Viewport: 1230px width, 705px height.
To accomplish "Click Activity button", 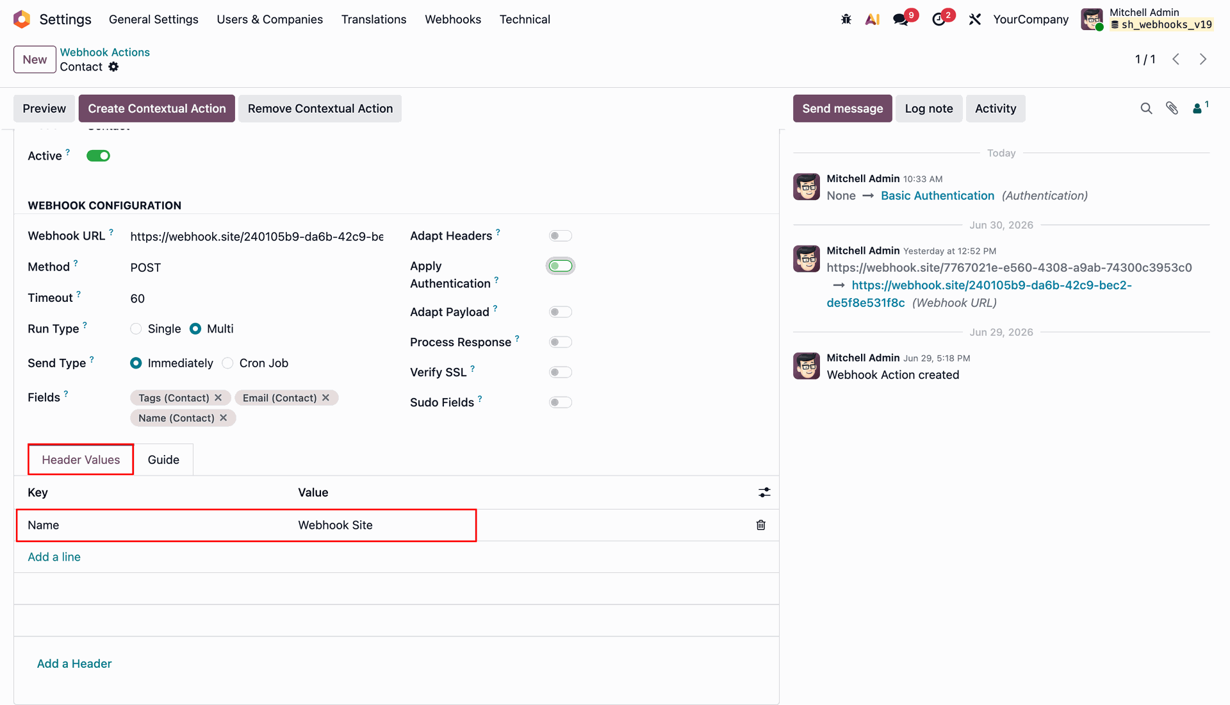I will click(996, 108).
